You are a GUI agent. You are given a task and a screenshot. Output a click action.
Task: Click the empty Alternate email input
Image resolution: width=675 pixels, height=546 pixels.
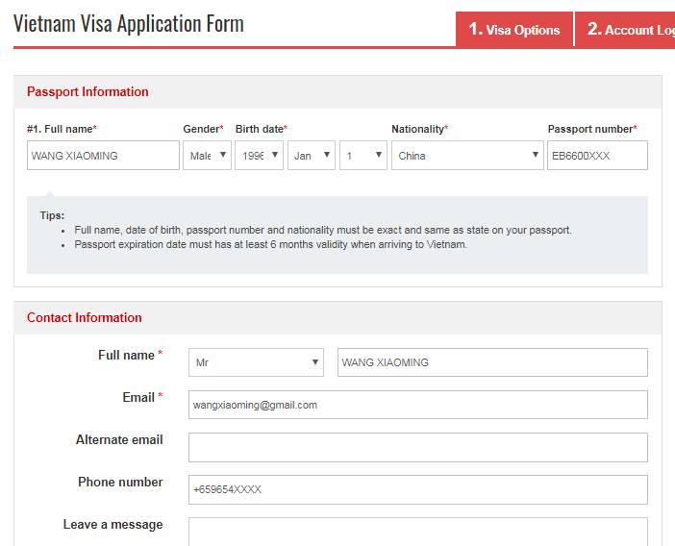pyautogui.click(x=417, y=447)
